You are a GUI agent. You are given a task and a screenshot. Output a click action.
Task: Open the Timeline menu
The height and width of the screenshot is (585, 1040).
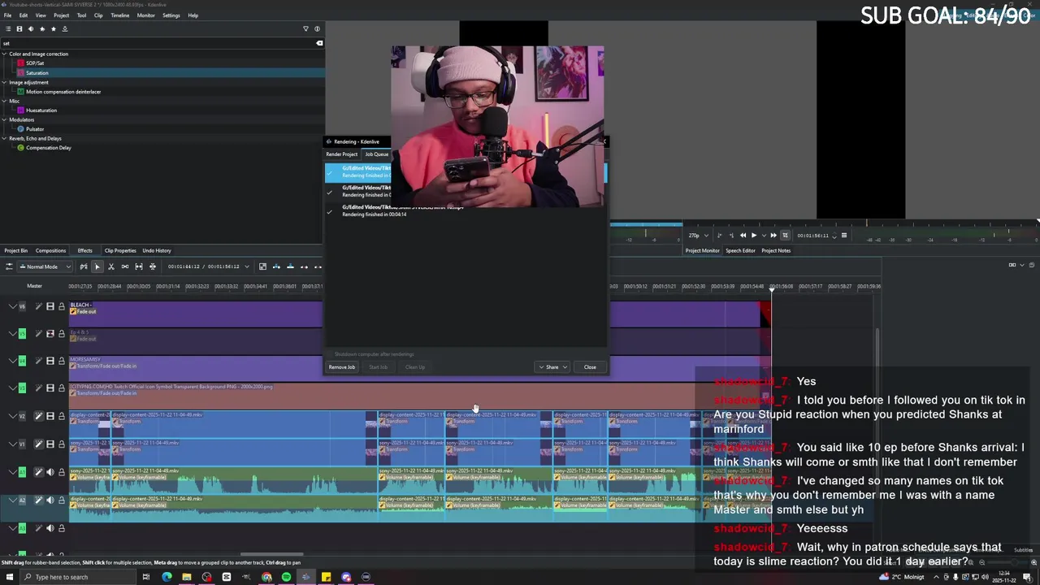point(119,15)
